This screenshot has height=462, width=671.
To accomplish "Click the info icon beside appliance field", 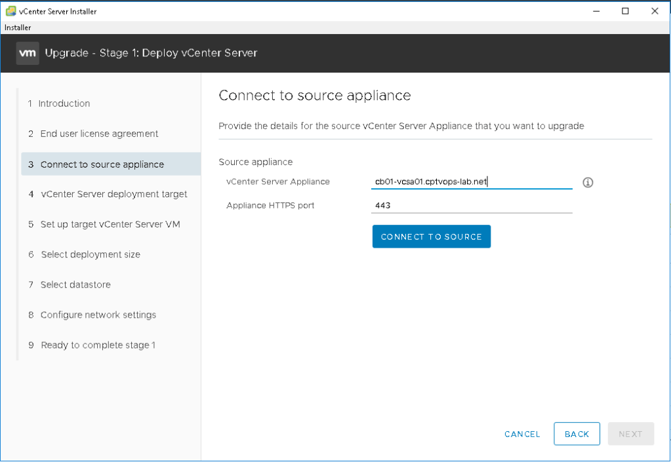I will click(x=588, y=183).
